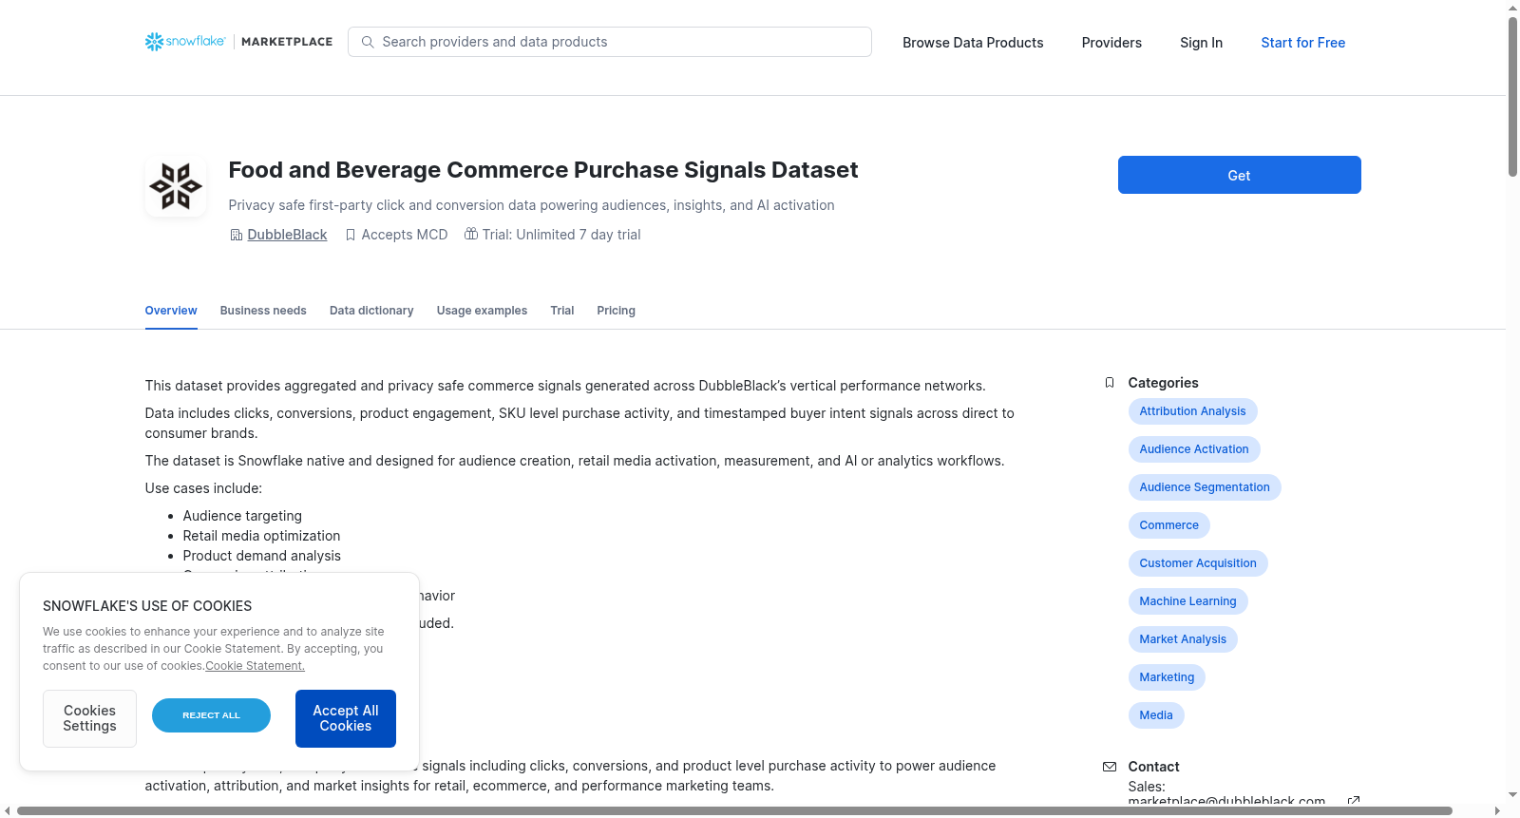1520x818 pixels.
Task: Click the Contact envelope icon
Action: pos(1110,767)
